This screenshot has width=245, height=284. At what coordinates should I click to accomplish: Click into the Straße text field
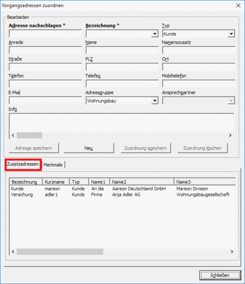(45, 67)
